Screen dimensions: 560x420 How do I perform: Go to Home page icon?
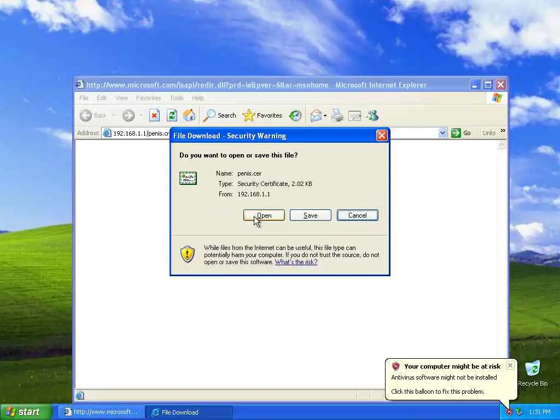pyautogui.click(x=189, y=115)
